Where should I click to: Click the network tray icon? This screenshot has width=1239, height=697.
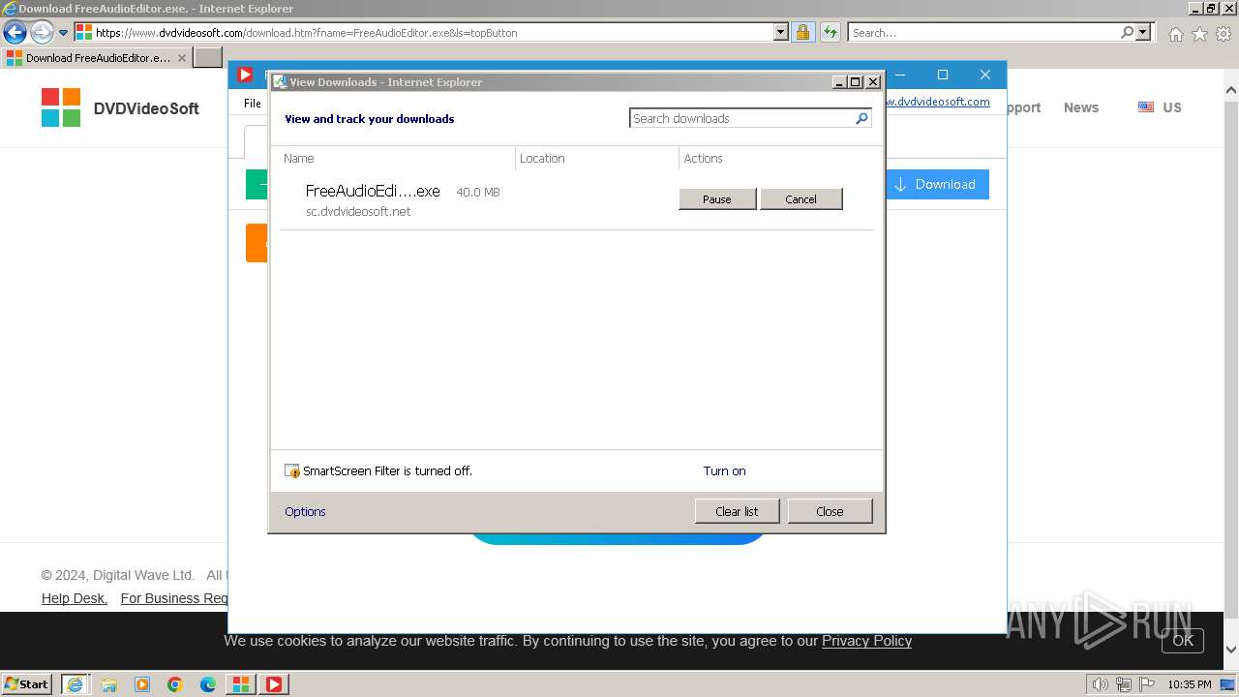pyautogui.click(x=1124, y=684)
